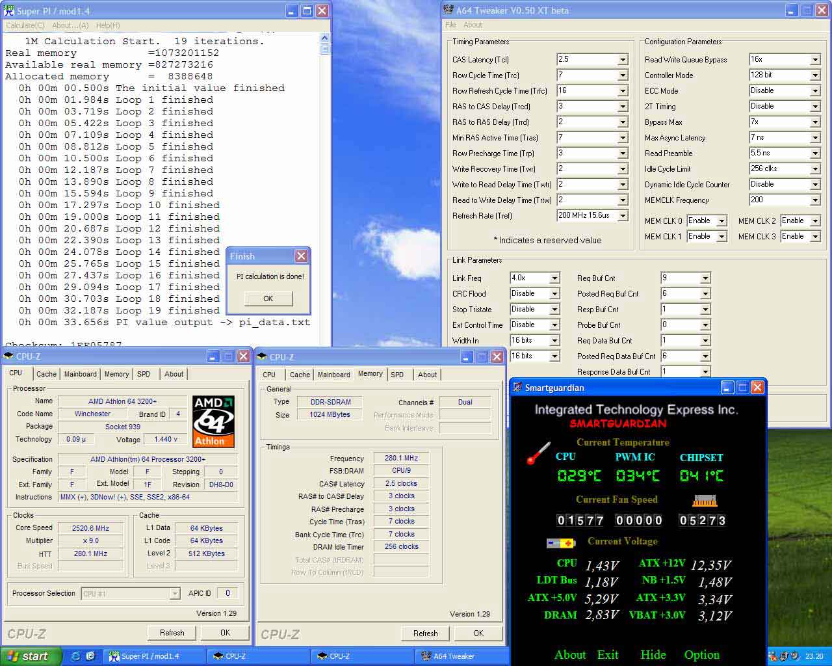Click the thermometer icon in Smartguardian

point(539,453)
